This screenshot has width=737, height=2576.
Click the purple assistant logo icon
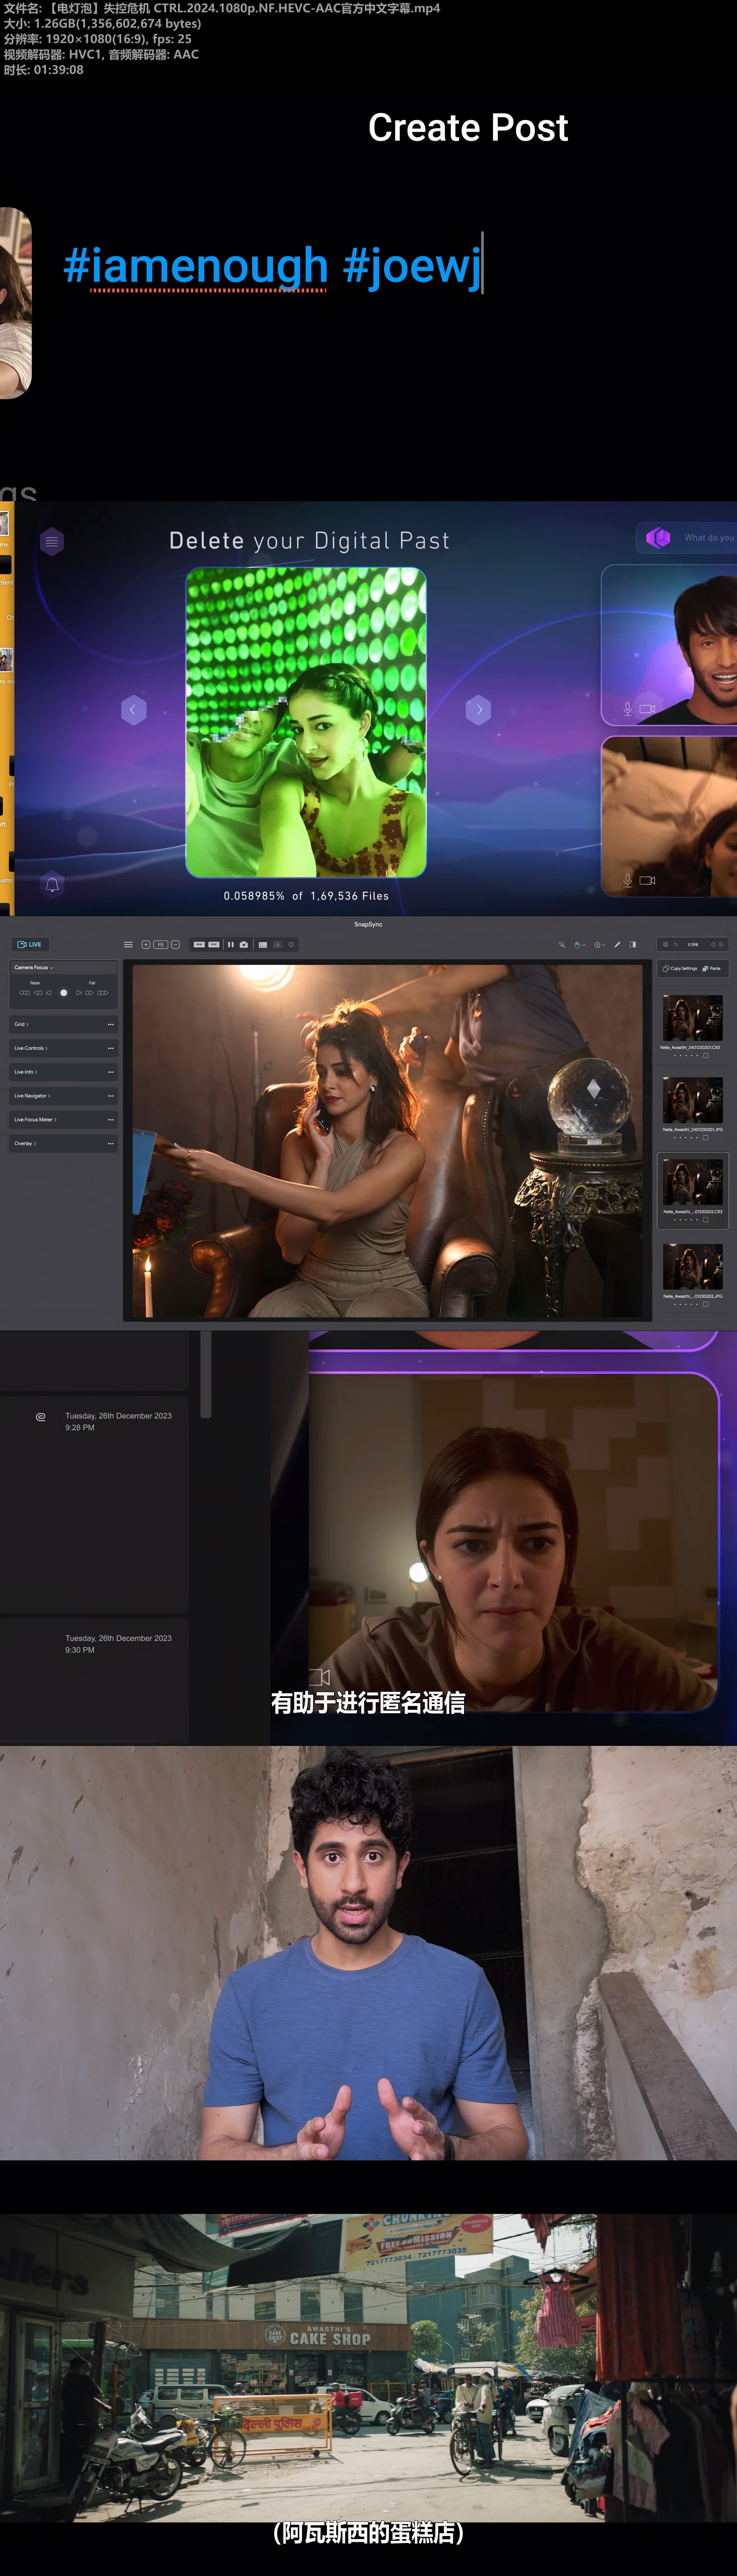coord(658,538)
